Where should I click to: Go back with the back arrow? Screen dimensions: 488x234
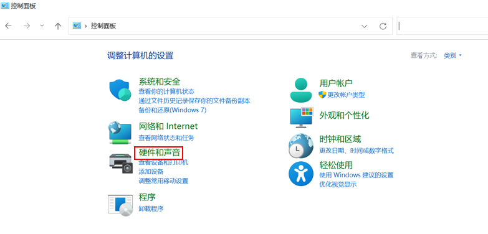tap(8, 26)
